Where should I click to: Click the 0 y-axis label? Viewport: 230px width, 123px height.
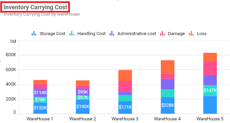(15, 112)
